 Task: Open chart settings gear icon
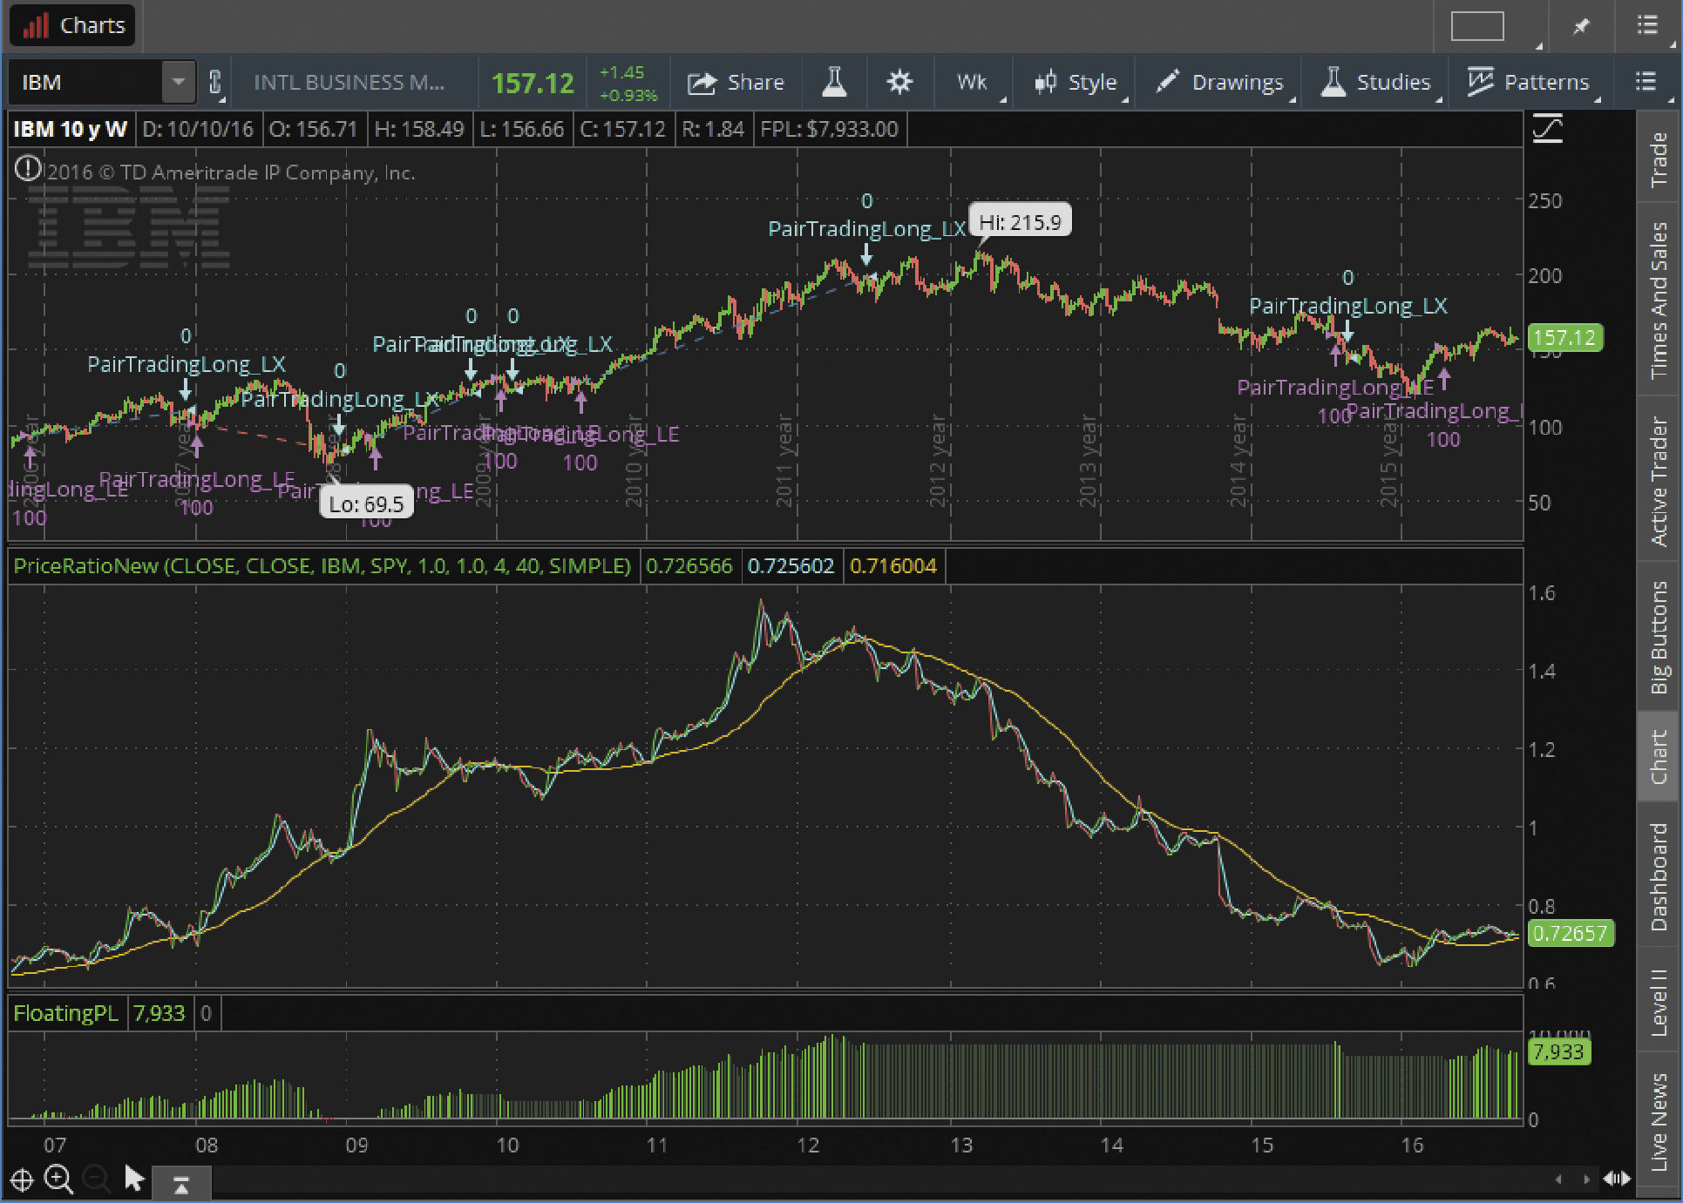coord(899,83)
